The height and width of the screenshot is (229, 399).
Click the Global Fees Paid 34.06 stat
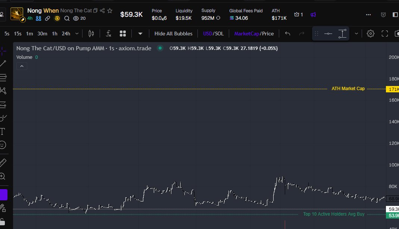tap(246, 14)
